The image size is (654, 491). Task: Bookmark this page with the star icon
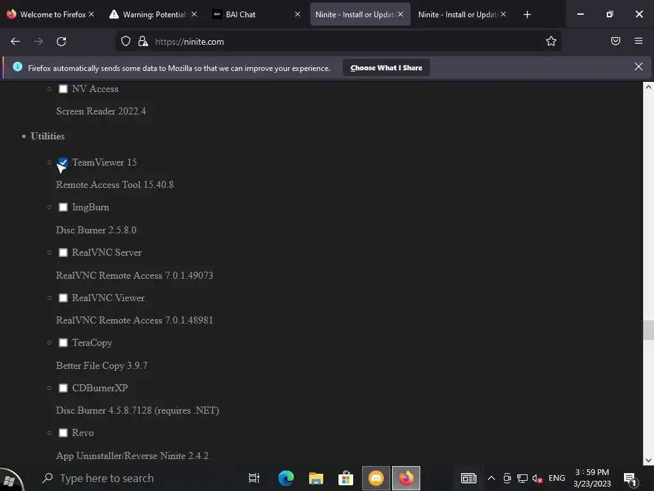pos(551,42)
